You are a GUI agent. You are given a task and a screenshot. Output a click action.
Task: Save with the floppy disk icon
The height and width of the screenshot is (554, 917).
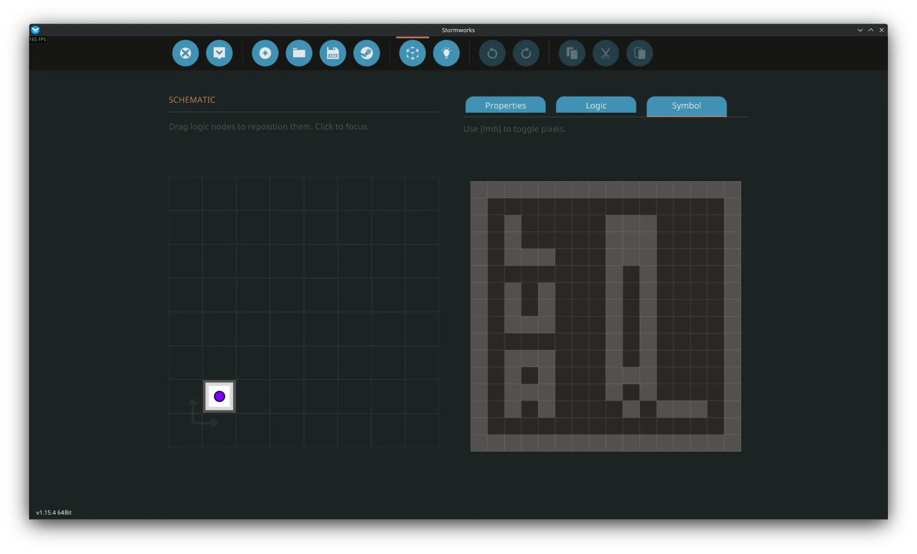tap(333, 53)
